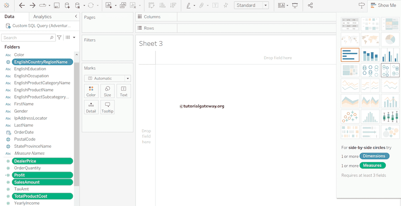This screenshot has height=206, width=401.
Task: Choose the horizontal bars chart type
Action: (350, 55)
